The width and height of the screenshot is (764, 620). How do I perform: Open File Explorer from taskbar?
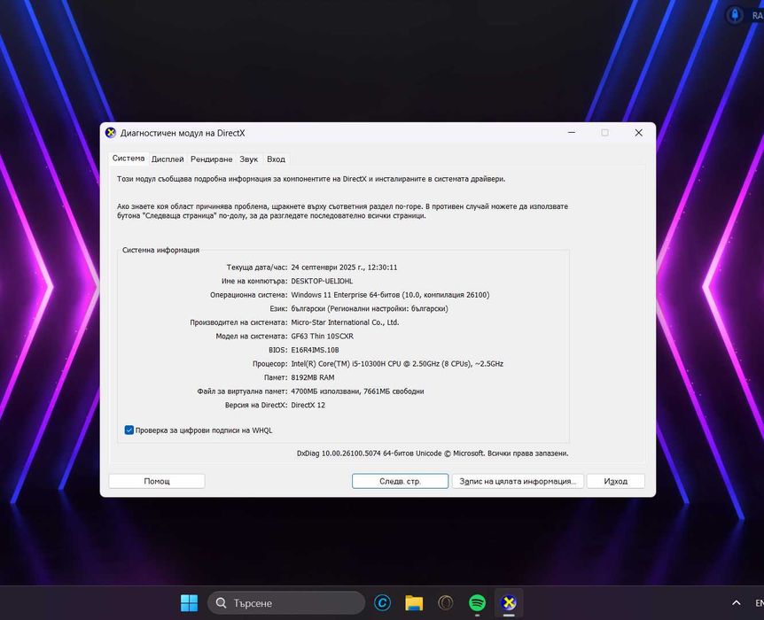click(x=414, y=603)
